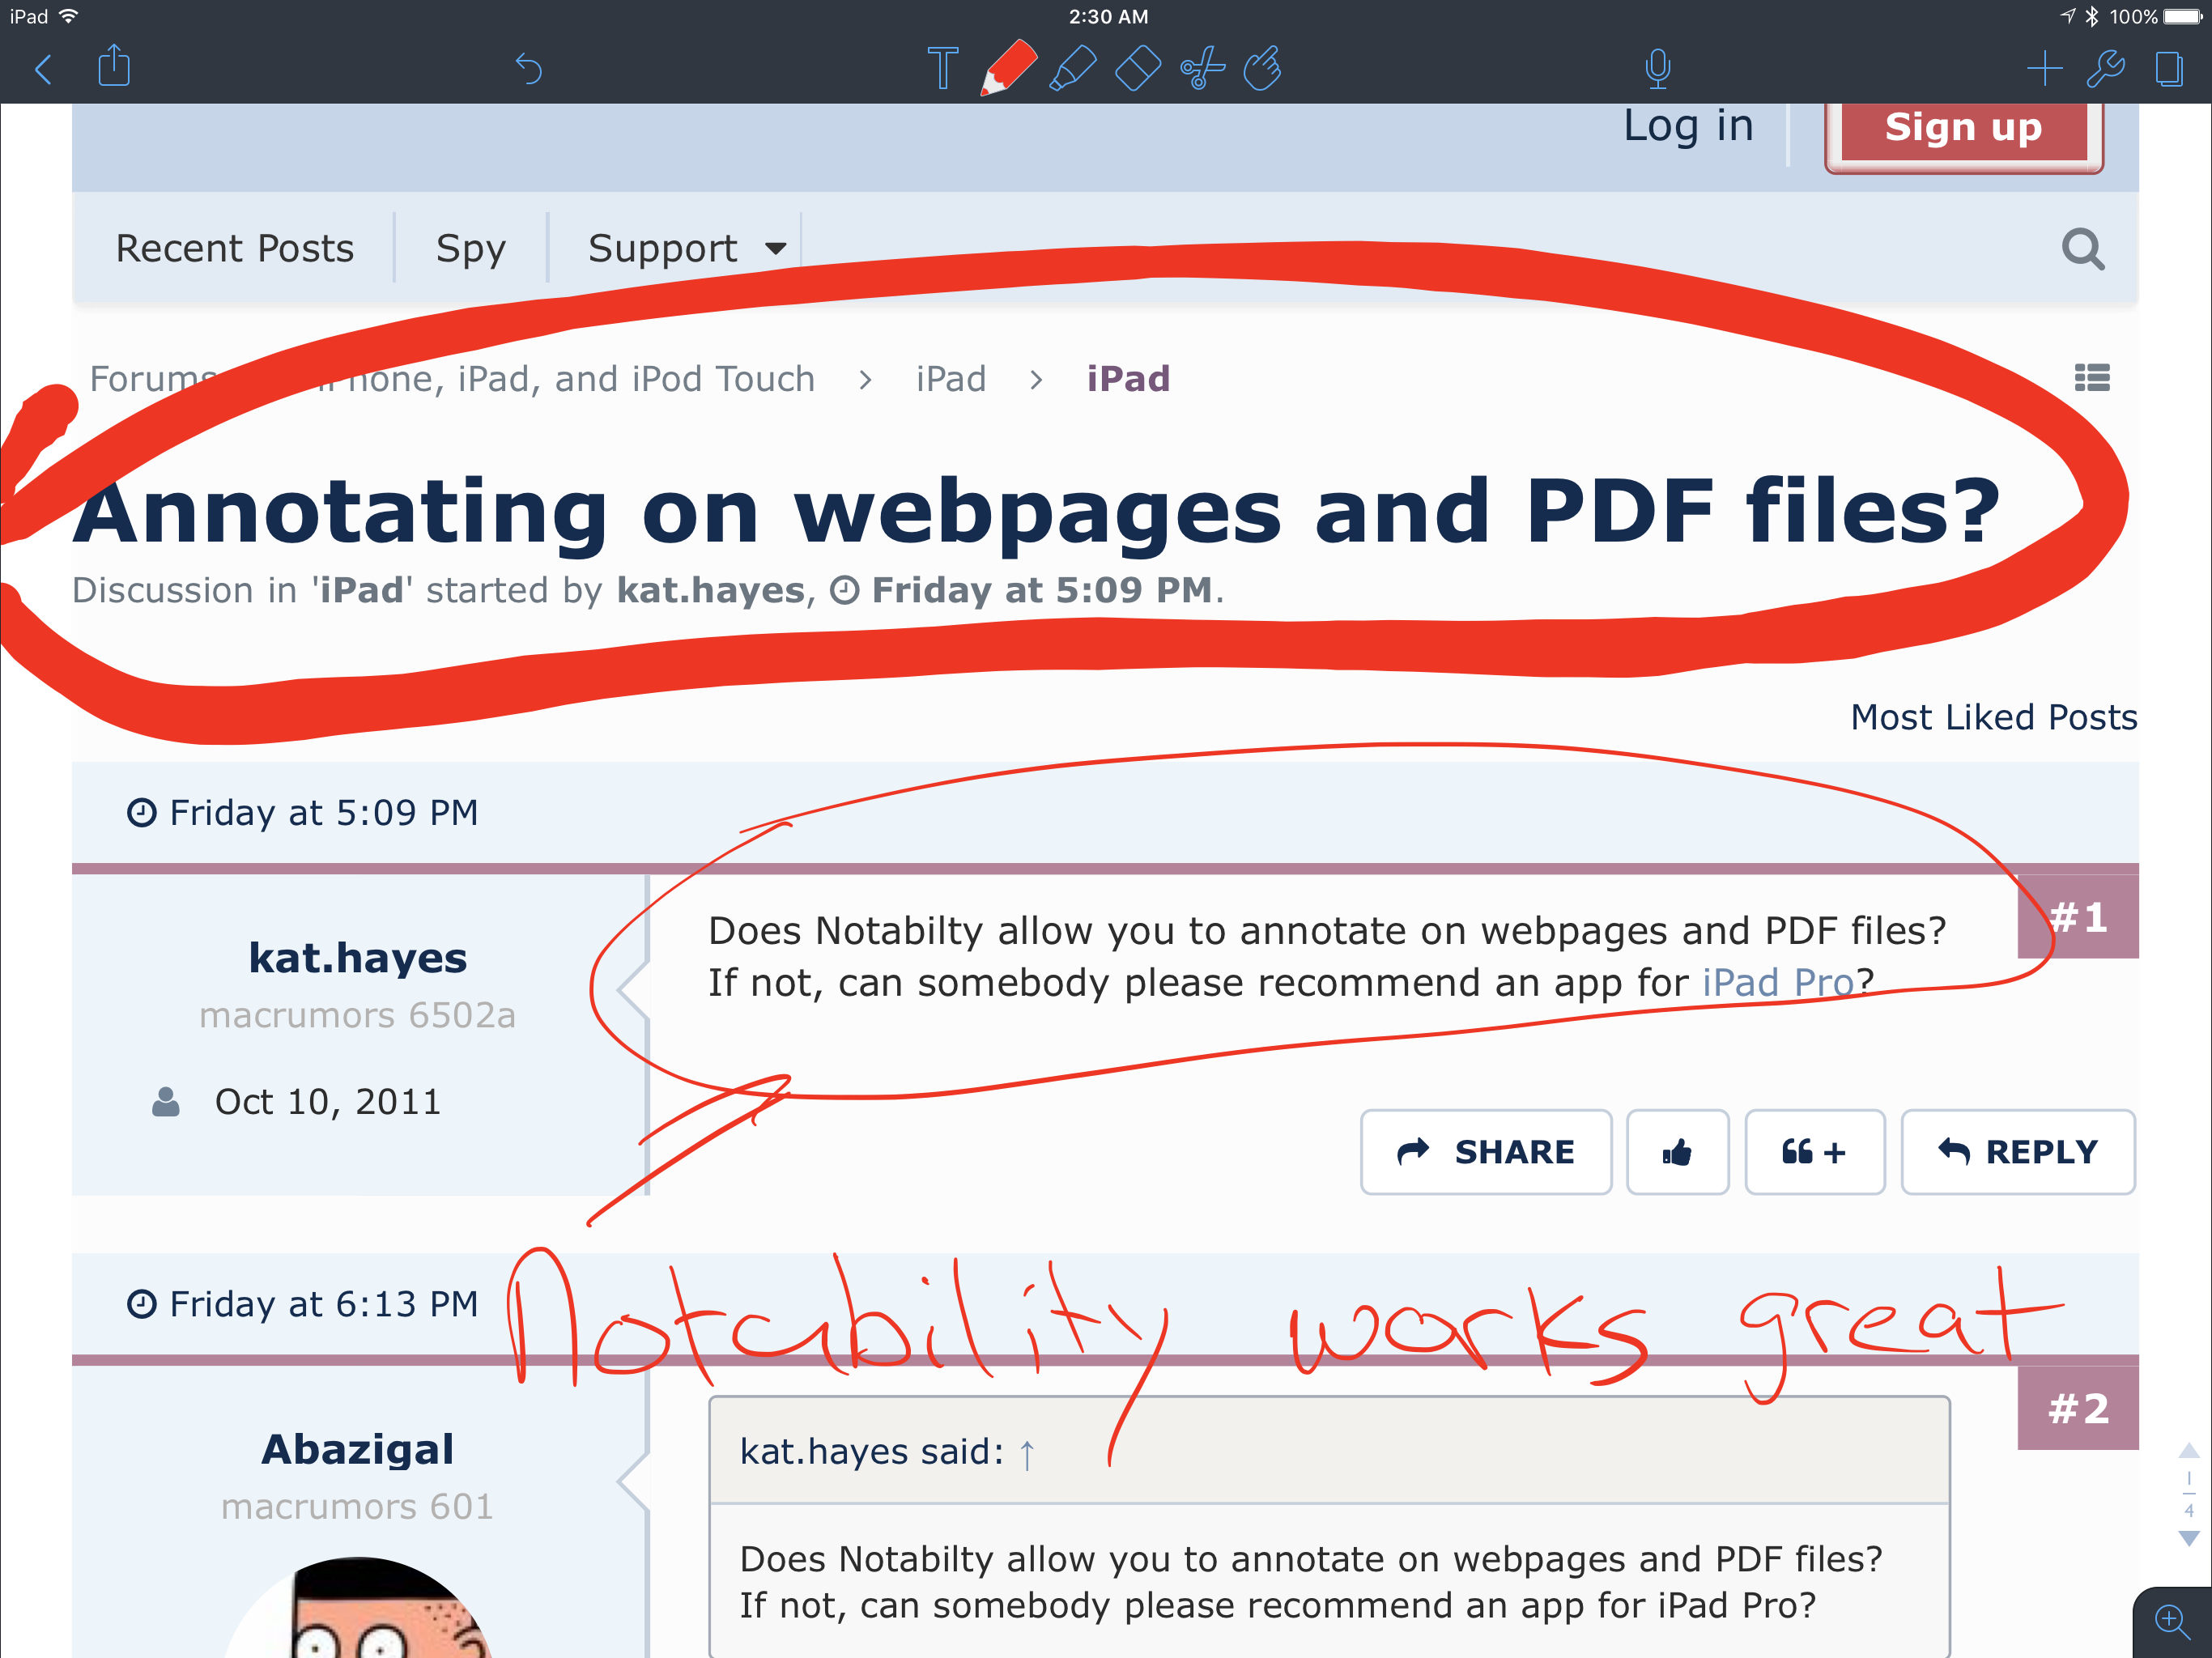Start audio recording with microphone icon
The width and height of the screenshot is (2212, 1658).
pos(1657,68)
